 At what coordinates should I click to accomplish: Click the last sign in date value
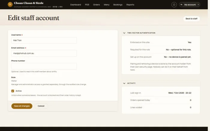pyautogui.click(x=180, y=93)
